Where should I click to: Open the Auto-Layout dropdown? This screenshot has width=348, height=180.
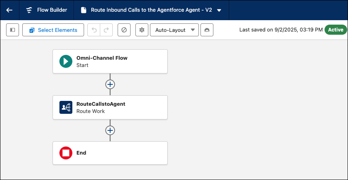click(x=175, y=30)
